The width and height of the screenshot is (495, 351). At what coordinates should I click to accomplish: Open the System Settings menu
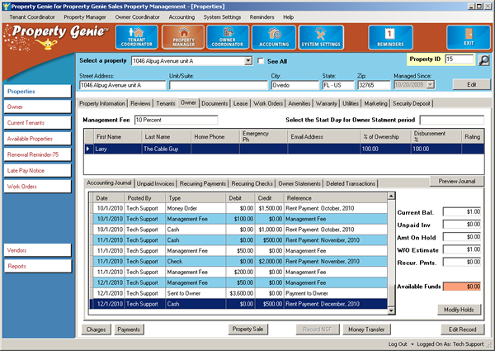[x=222, y=17]
